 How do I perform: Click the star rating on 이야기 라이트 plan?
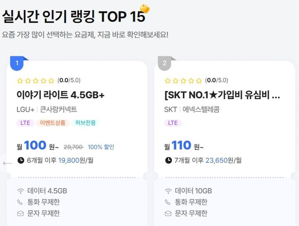(36, 81)
